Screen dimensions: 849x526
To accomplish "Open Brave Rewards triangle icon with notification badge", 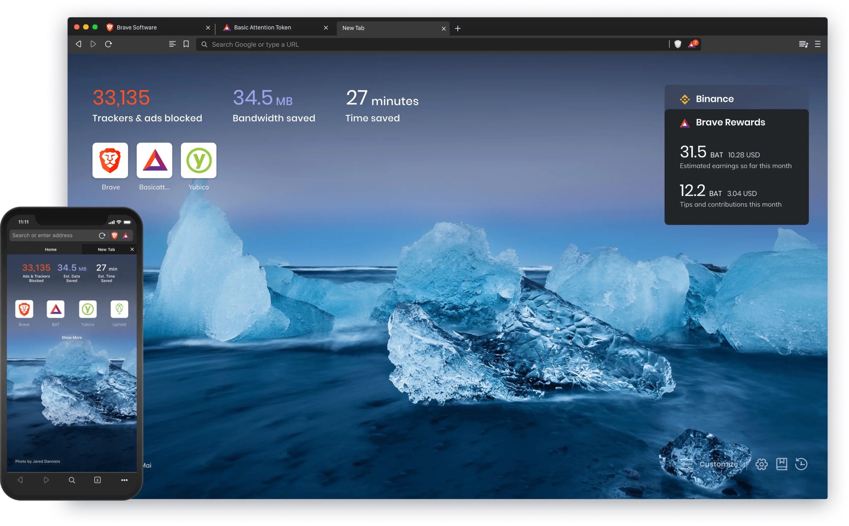I will tap(692, 44).
